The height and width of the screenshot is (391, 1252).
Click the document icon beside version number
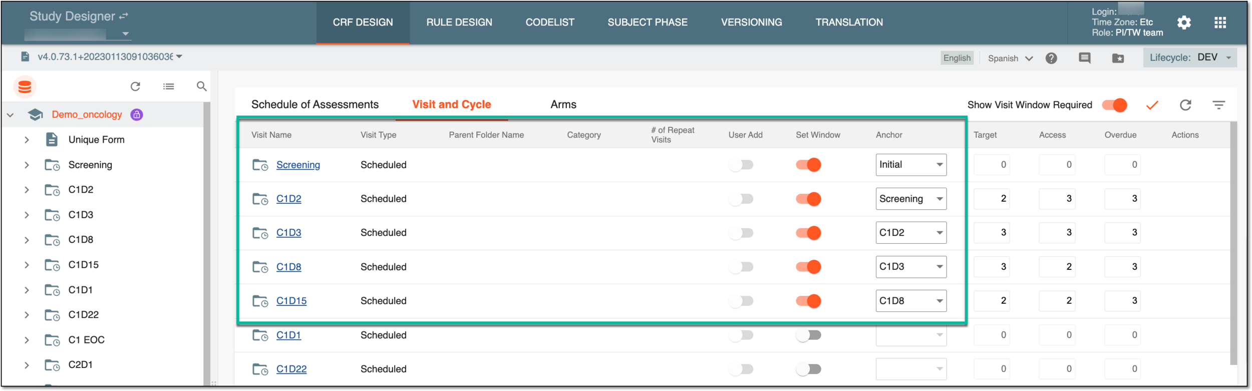point(25,57)
